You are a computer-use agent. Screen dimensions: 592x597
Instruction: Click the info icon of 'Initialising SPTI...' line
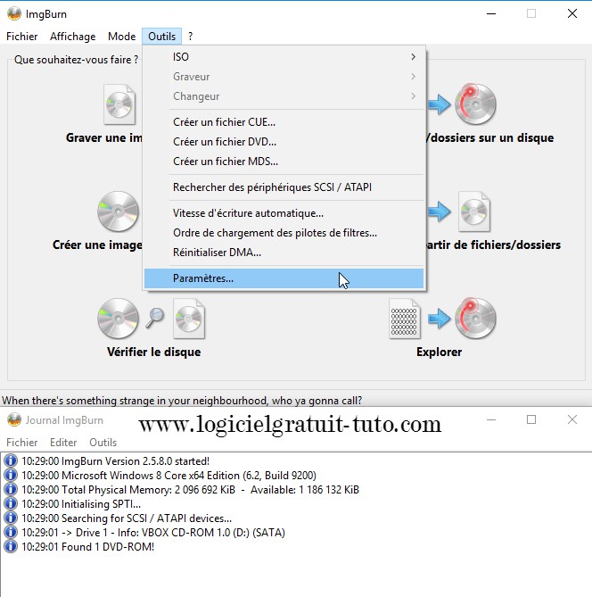(11, 503)
